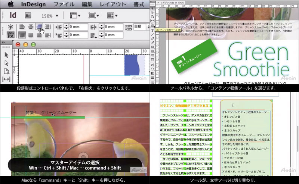Toggle align towards spine alignment
The height and width of the screenshot is (184, 299).
pos(48,26)
